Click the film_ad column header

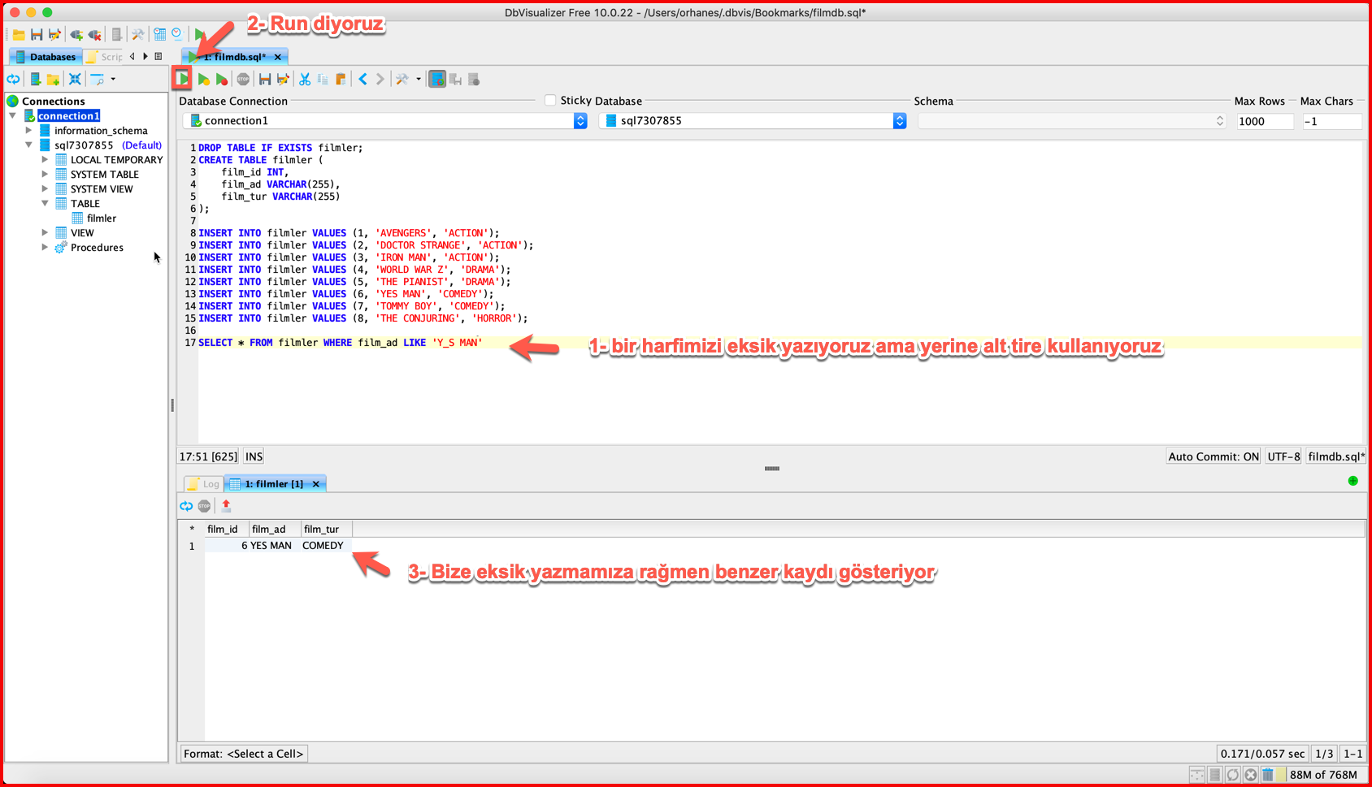coord(275,529)
